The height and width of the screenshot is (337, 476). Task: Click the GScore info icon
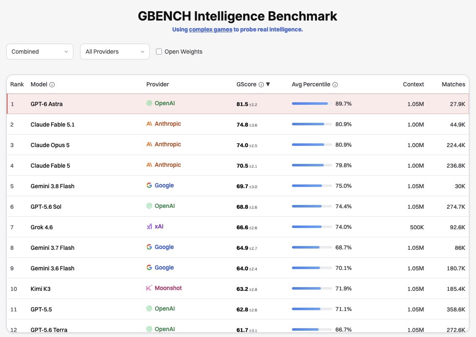[261, 85]
